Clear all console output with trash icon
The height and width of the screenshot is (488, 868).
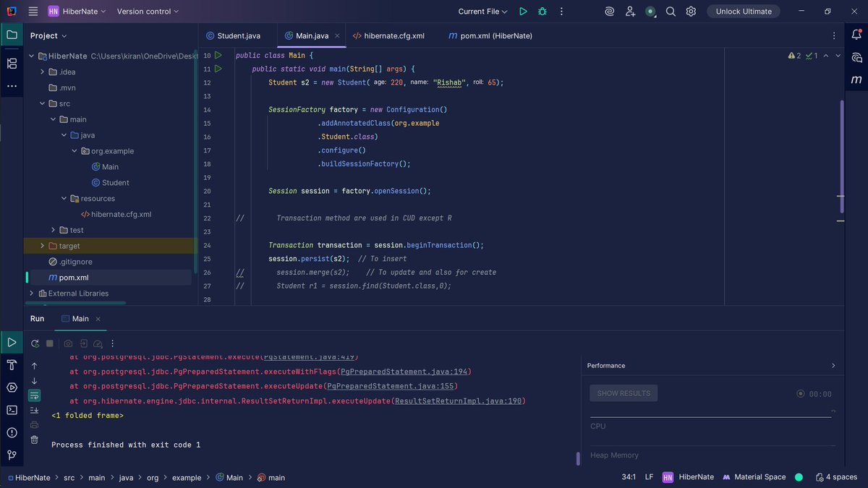[34, 440]
